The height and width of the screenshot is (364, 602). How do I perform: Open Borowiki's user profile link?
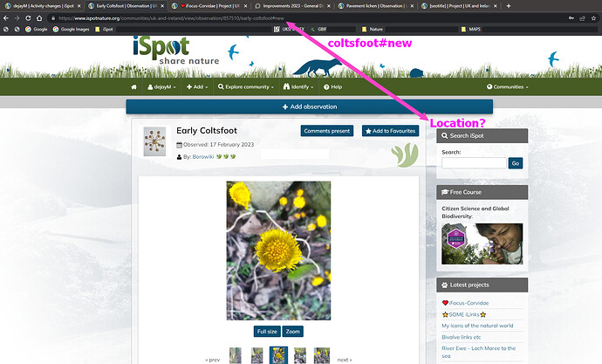coord(203,156)
